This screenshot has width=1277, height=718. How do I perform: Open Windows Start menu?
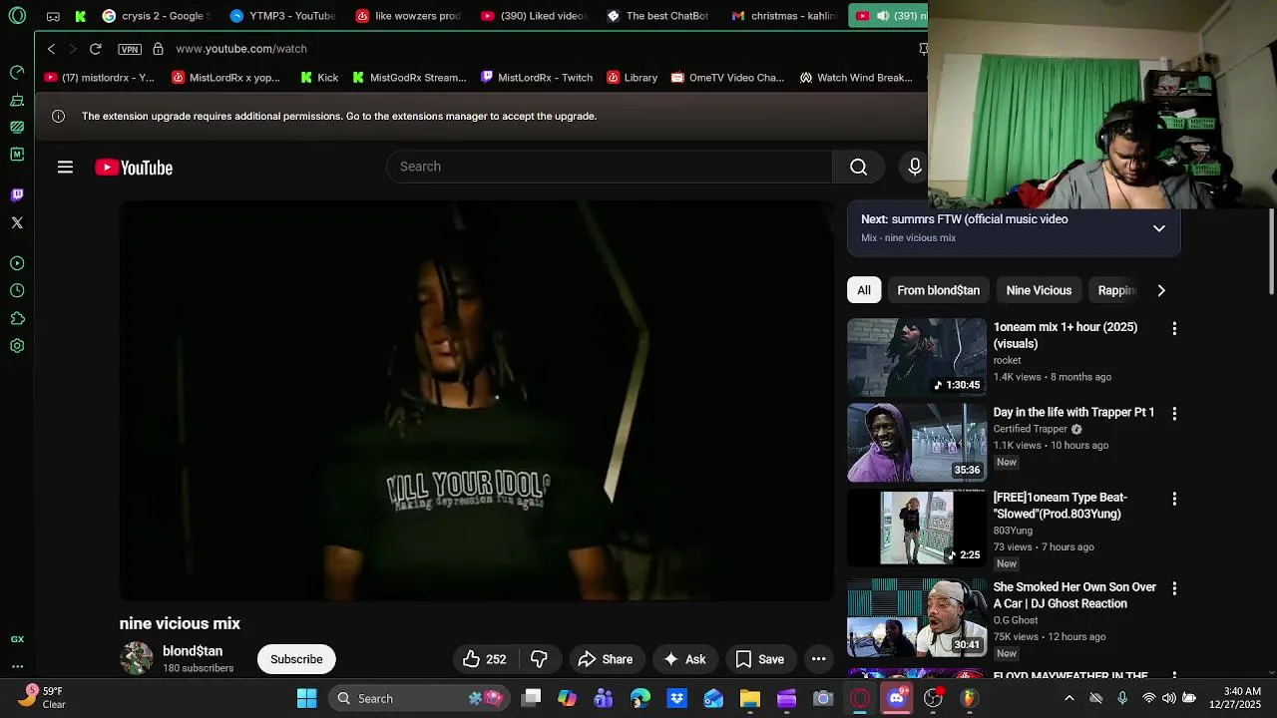pos(306,698)
